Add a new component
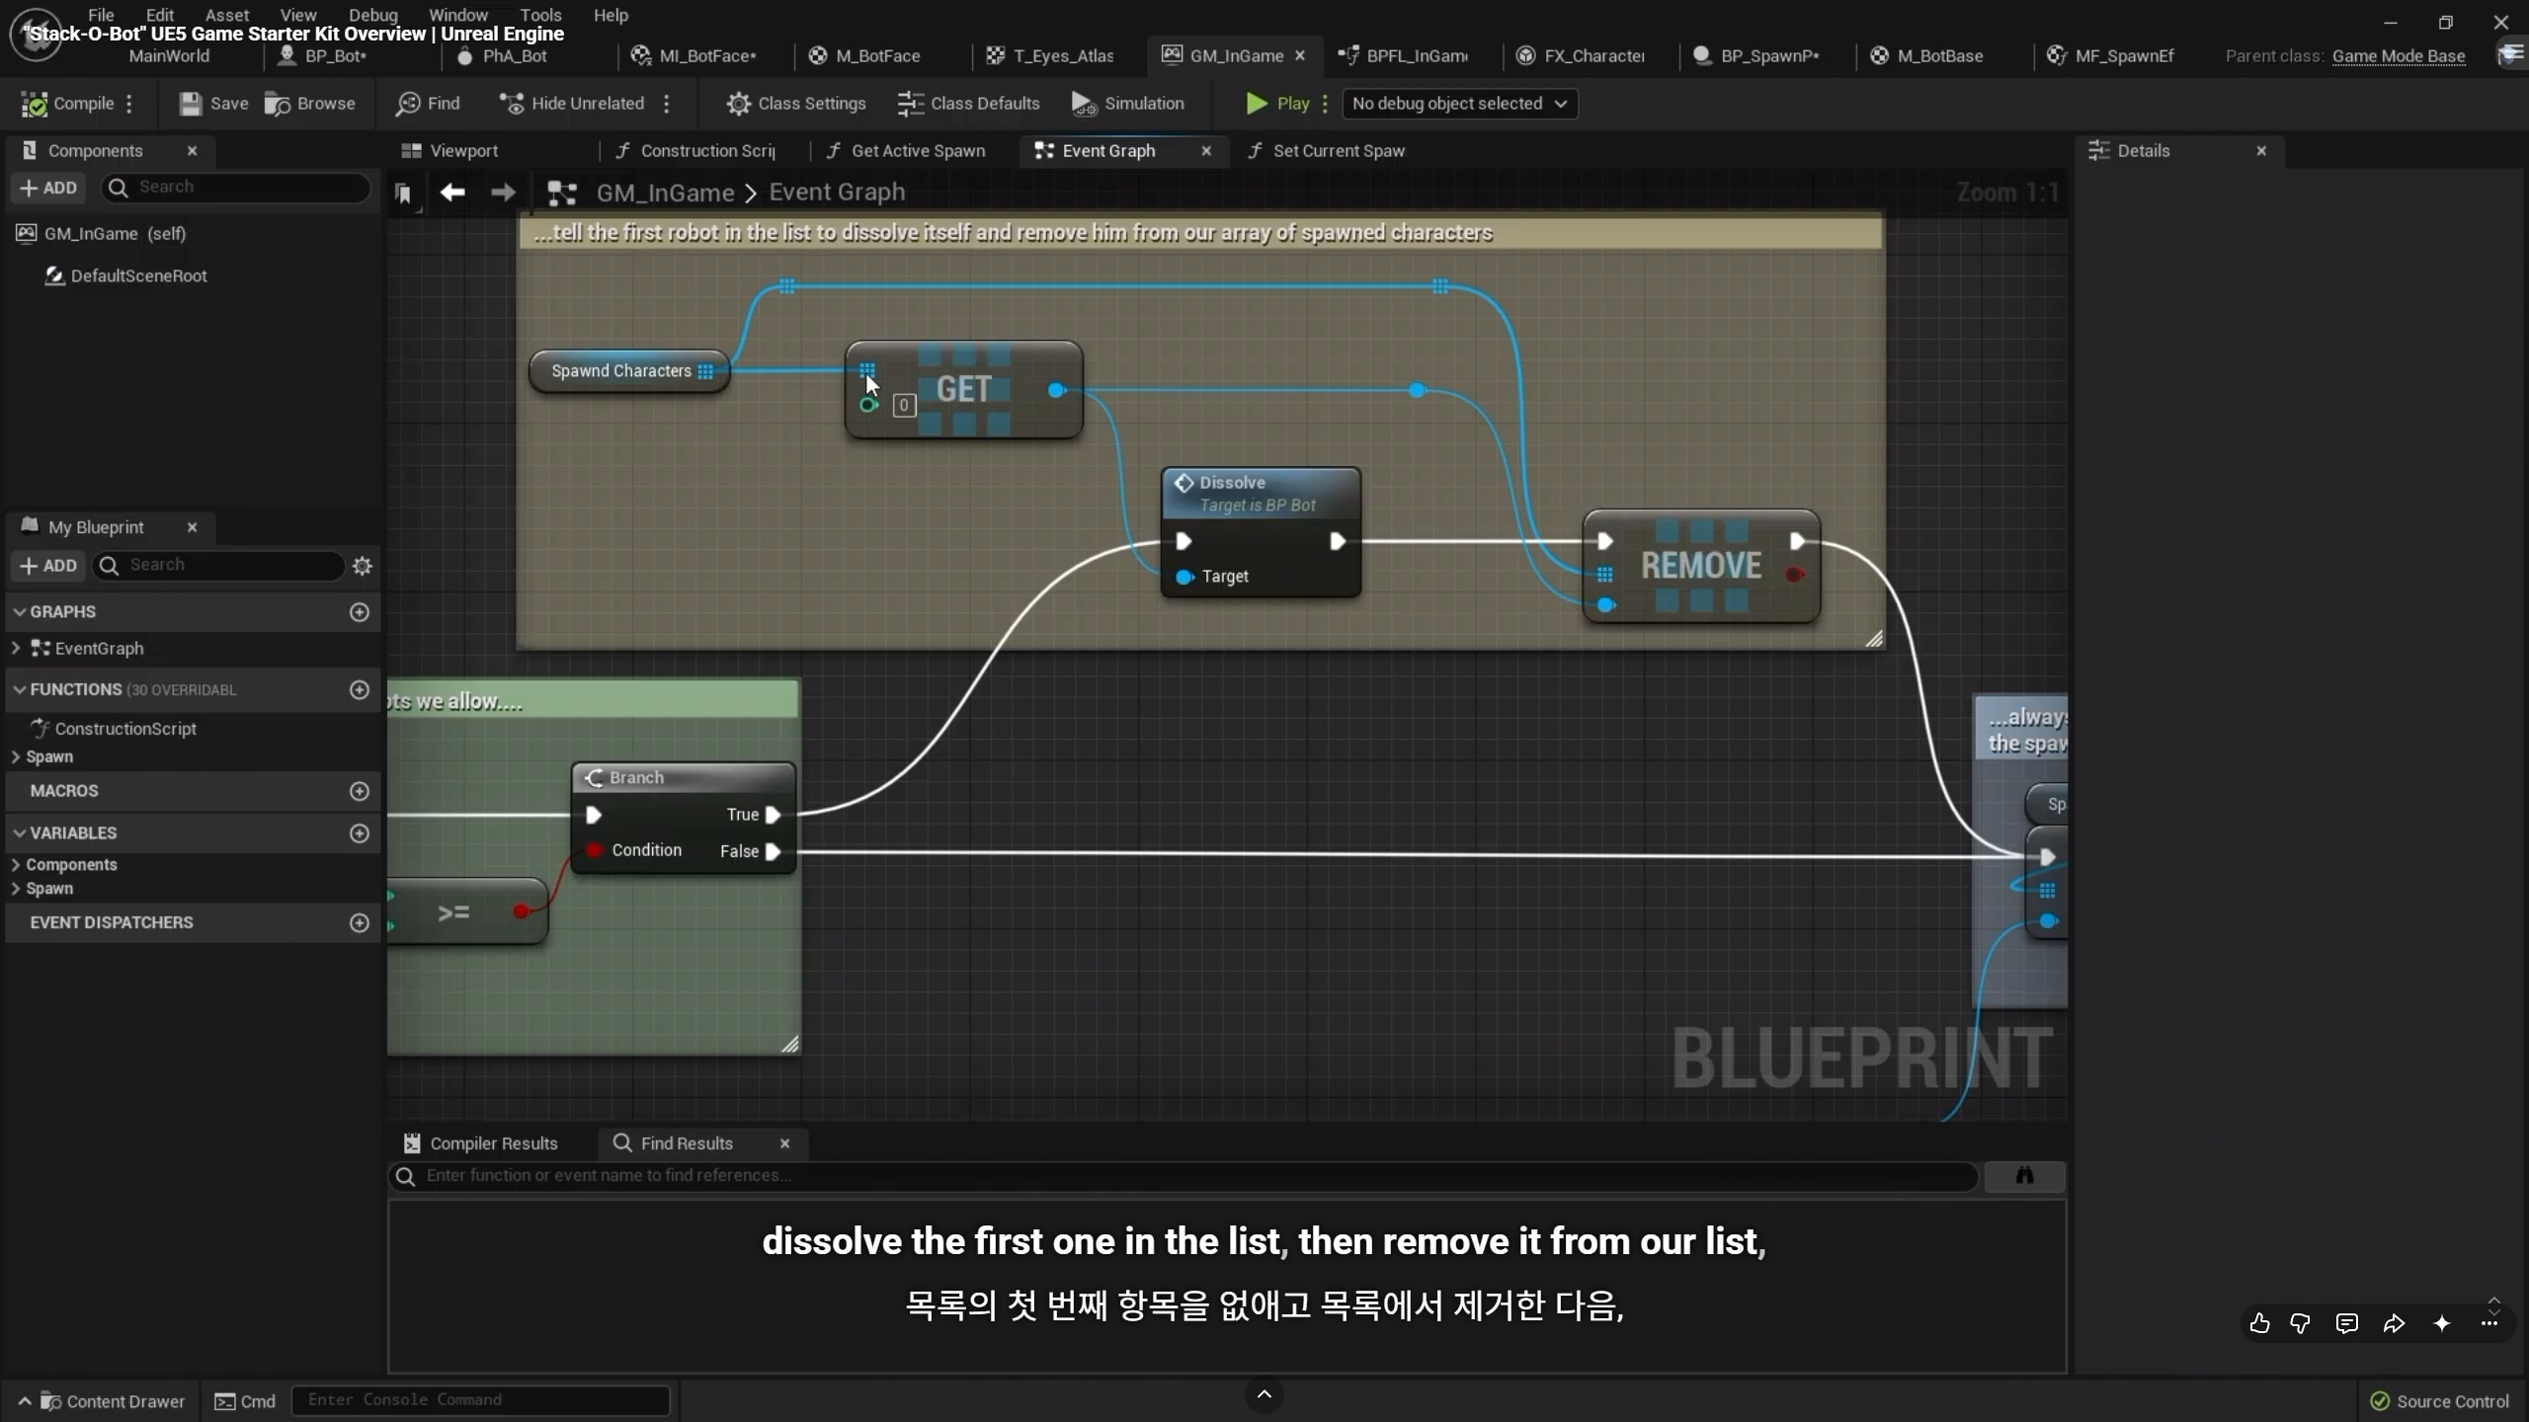Viewport: 2529px width, 1422px height. 49,188
